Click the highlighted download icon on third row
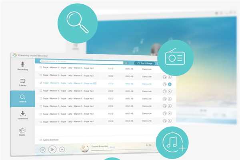 click(170, 84)
